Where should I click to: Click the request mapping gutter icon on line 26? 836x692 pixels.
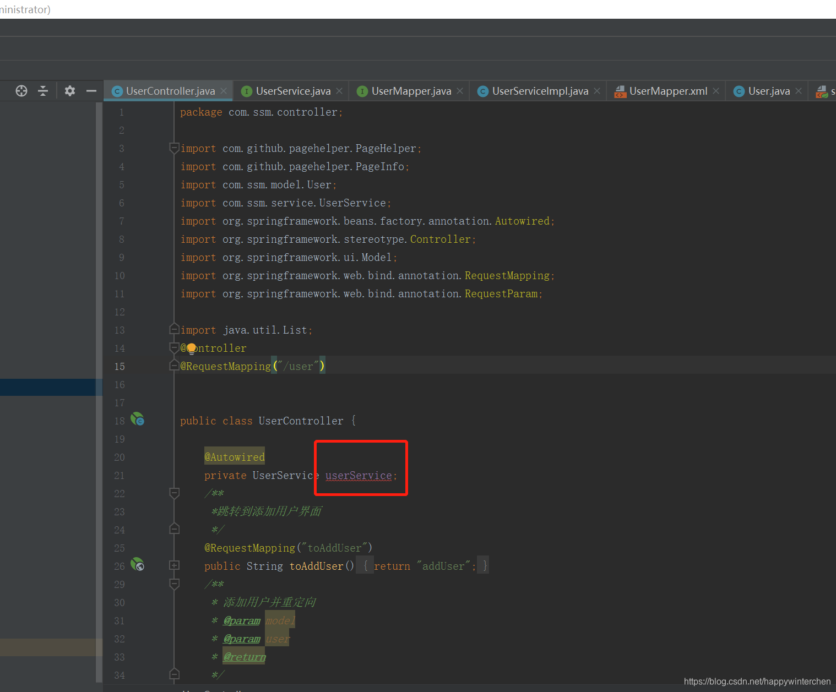click(x=137, y=565)
